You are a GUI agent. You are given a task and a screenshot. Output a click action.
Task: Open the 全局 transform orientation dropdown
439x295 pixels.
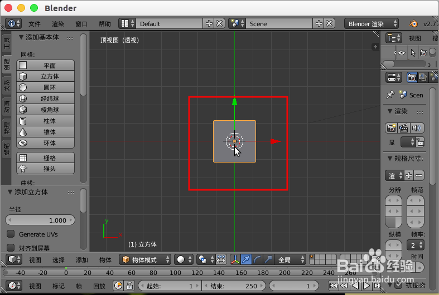point(290,259)
